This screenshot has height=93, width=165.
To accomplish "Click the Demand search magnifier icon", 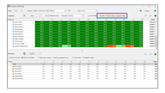I will pos(151,54).
